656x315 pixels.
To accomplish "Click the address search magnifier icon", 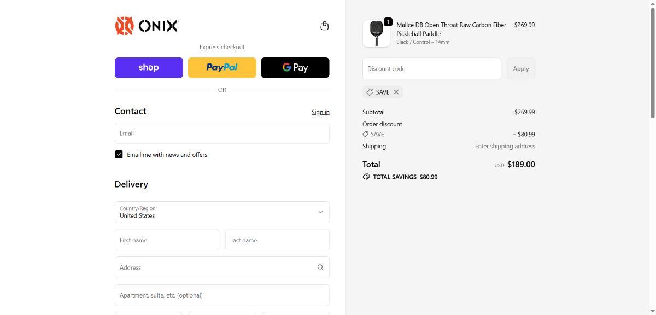I will pos(320,267).
